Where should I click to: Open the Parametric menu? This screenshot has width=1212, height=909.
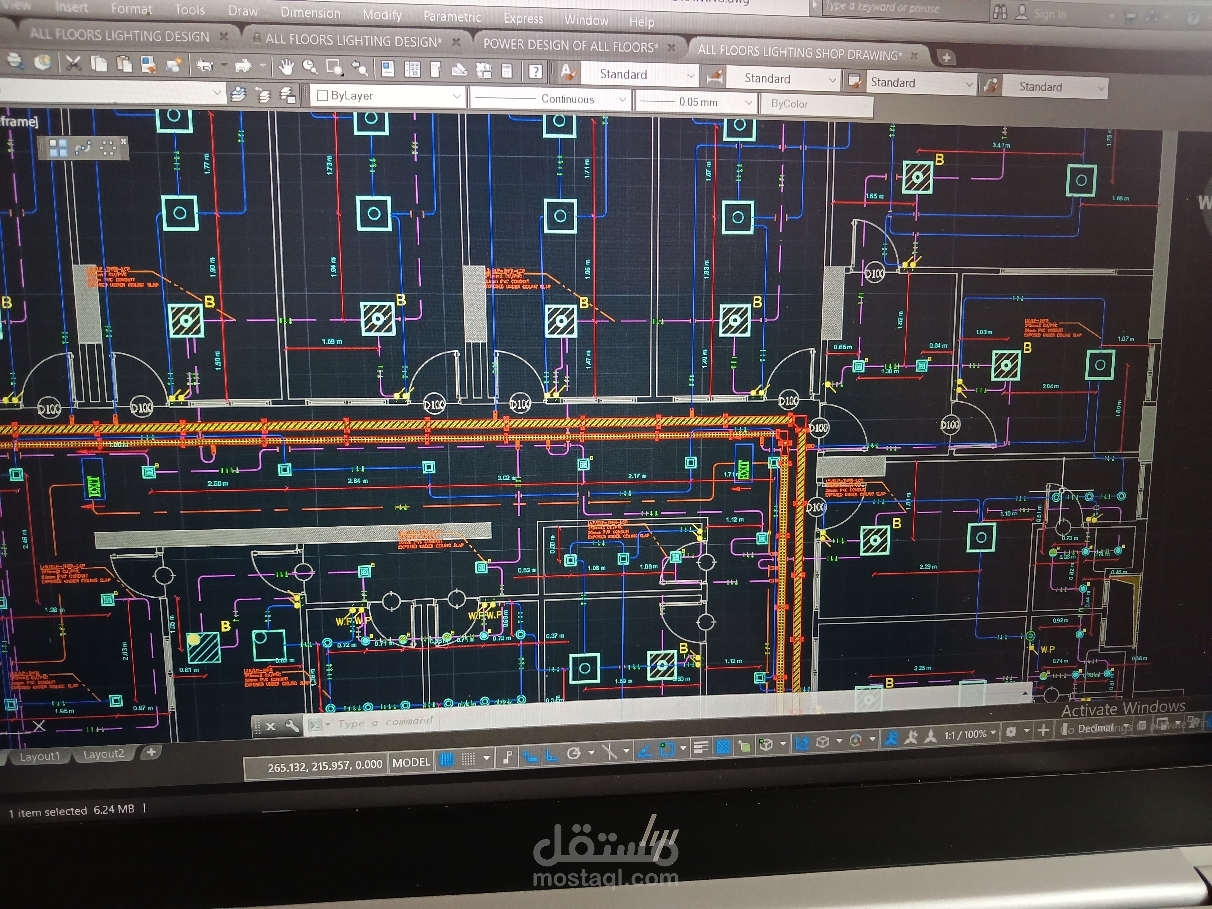(x=452, y=17)
